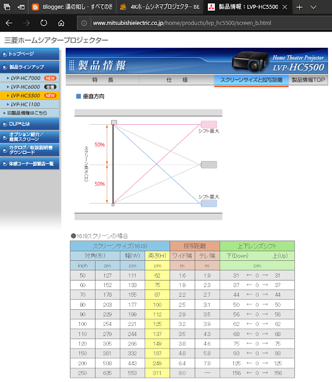332x382 pixels.
Task: Click the arrow icon beside 体感コーナー設置店一覧
Action: [x=5, y=164]
